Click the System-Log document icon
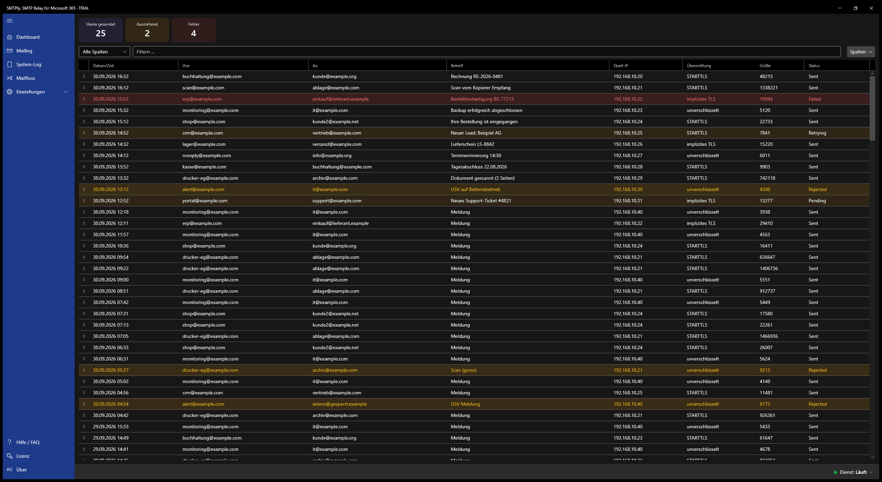 pos(10,64)
